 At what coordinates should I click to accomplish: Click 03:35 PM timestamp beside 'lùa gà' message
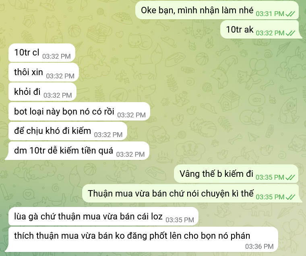click(x=180, y=220)
